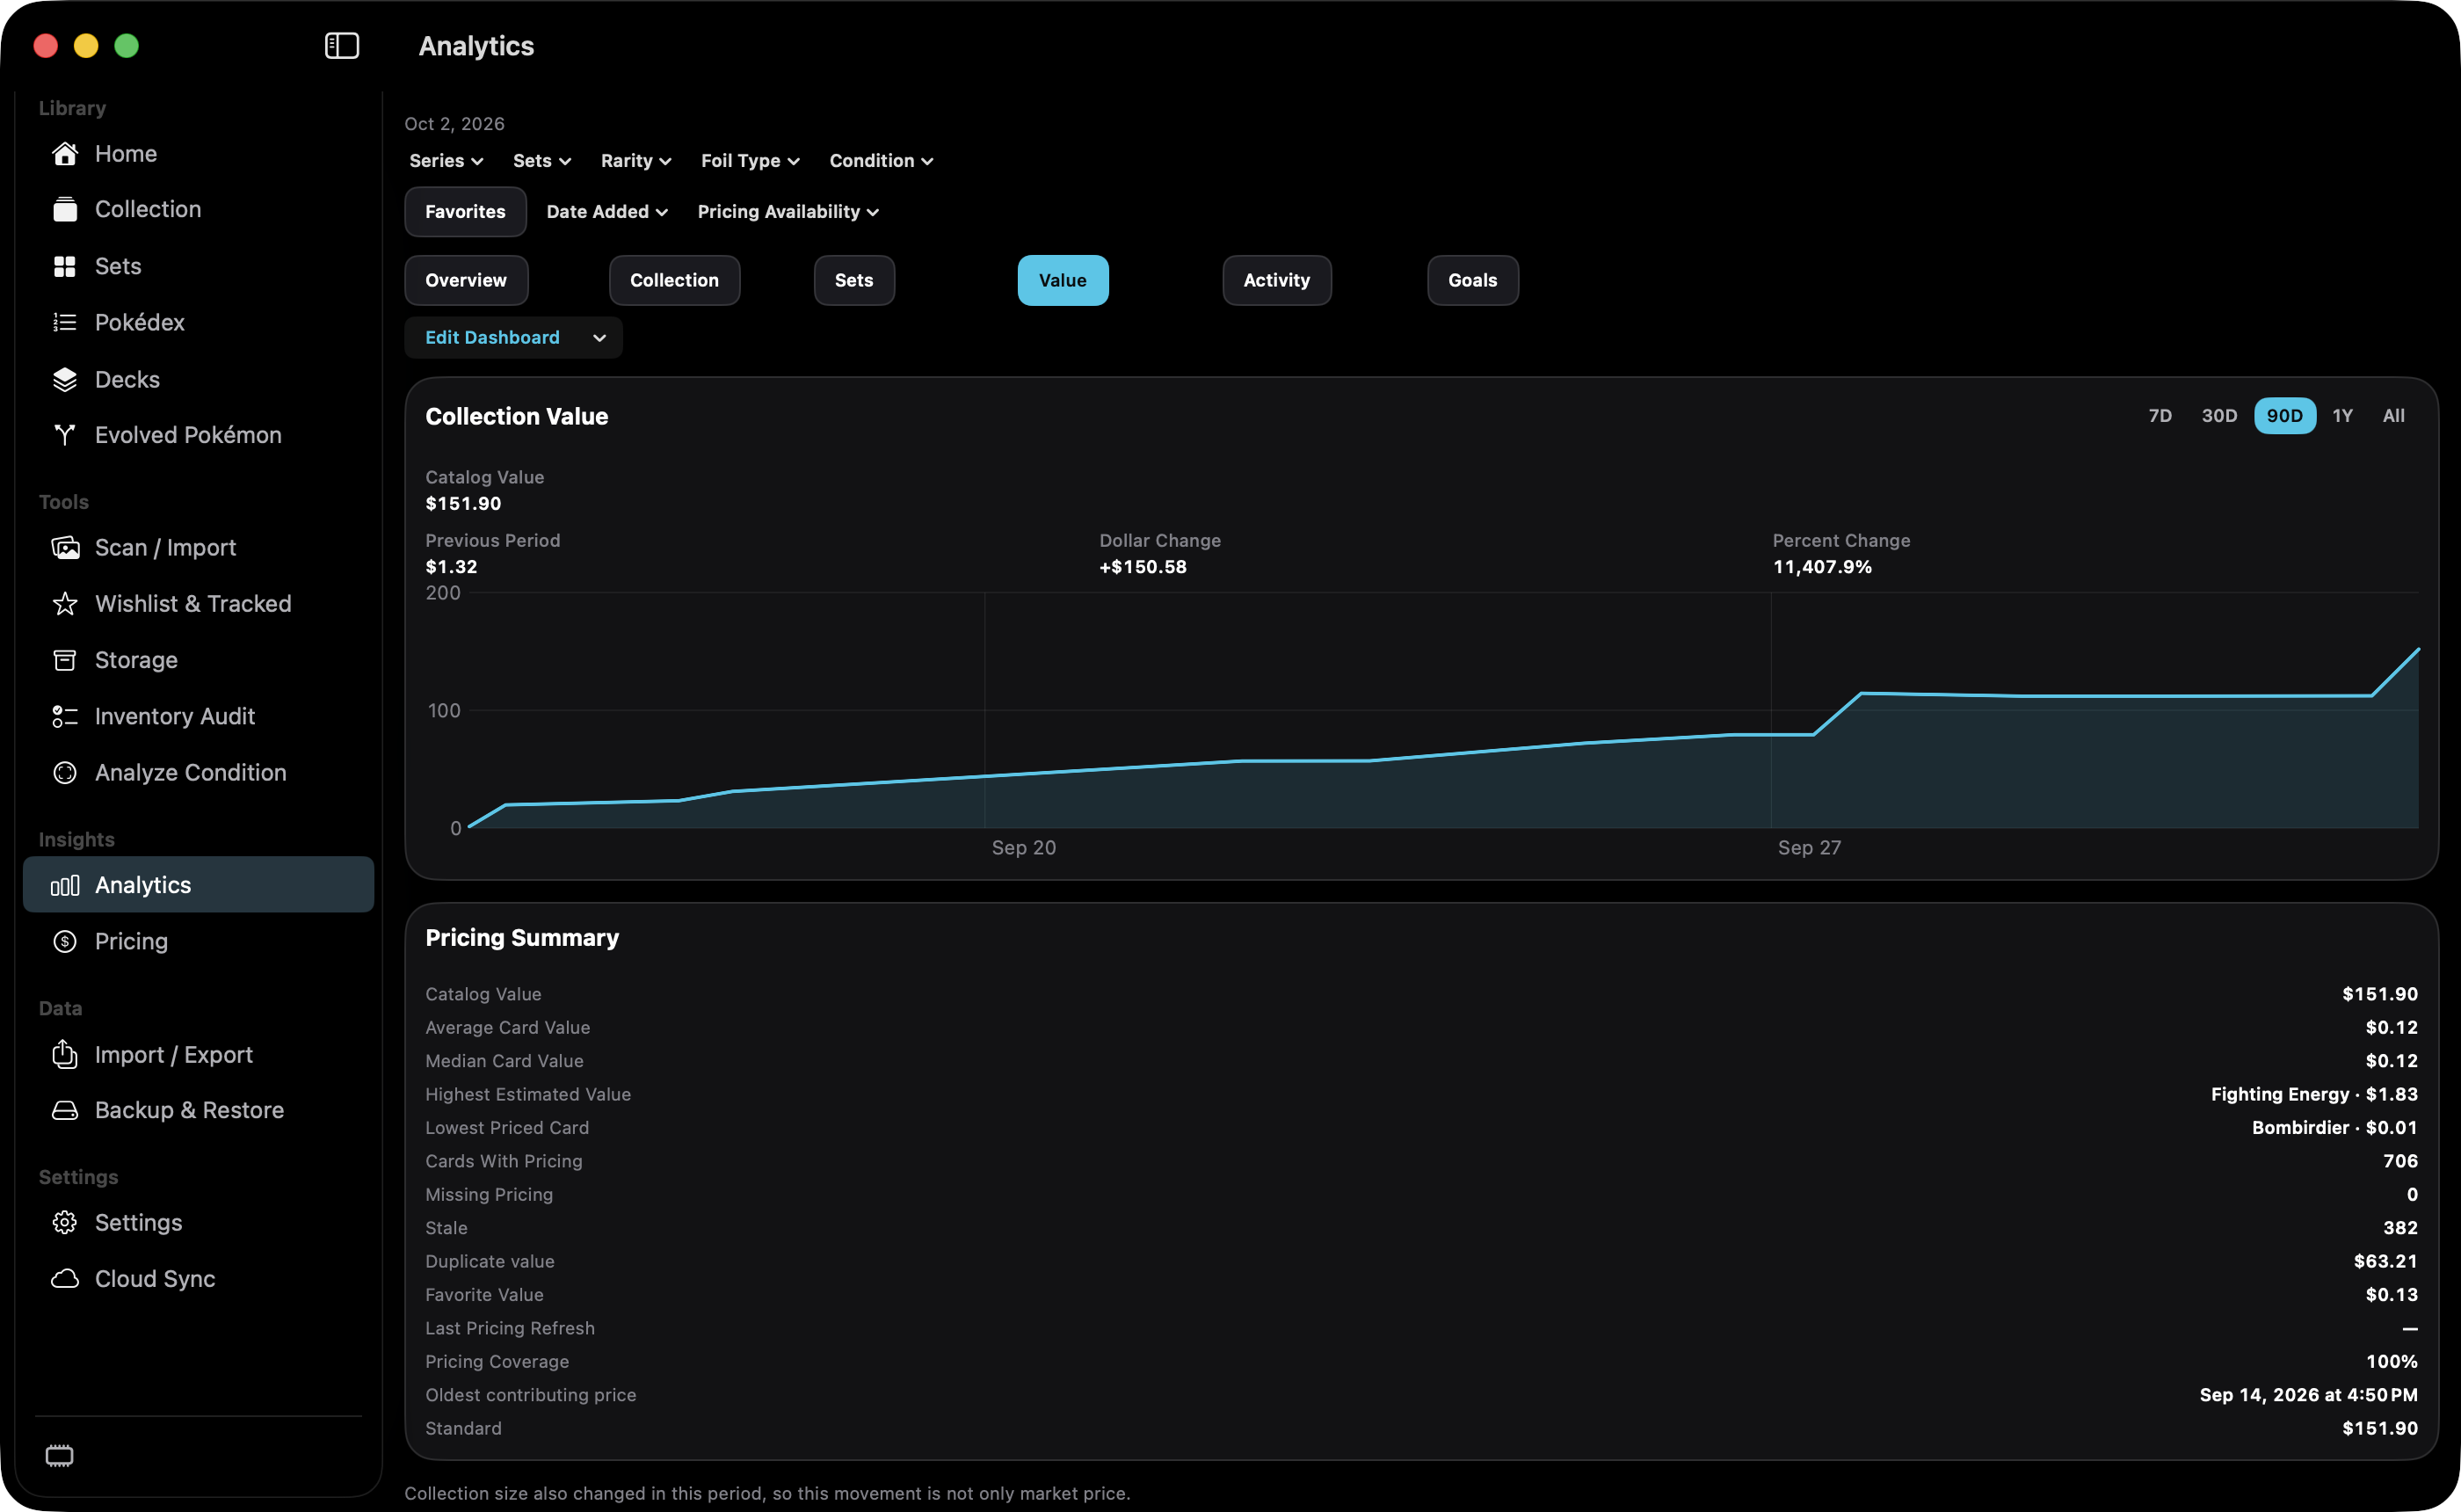This screenshot has width=2461, height=1512.
Task: Select the 7D time range
Action: (2160, 416)
